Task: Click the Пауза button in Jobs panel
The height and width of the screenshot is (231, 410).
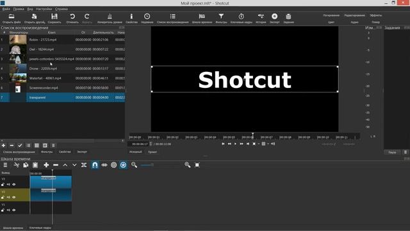Action: click(392, 152)
